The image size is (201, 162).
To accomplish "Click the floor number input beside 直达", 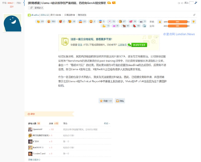I will [192, 3].
